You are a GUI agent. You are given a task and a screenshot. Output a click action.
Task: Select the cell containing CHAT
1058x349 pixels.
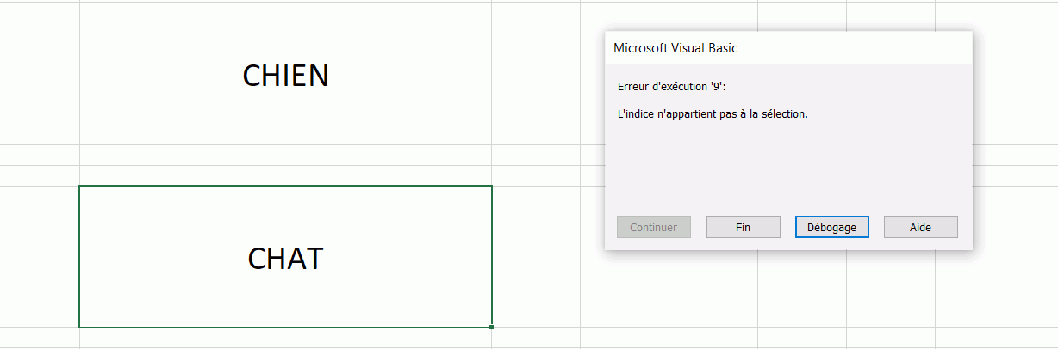coord(285,257)
